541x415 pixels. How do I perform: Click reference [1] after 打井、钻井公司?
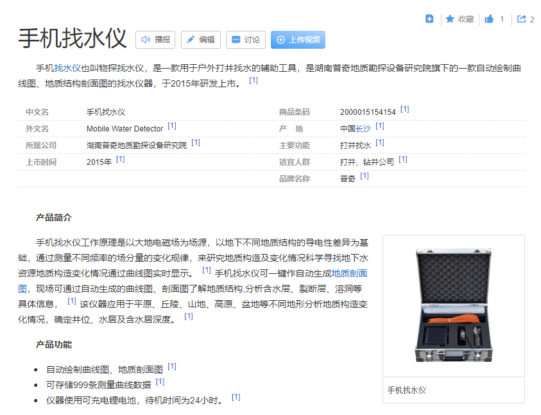click(x=403, y=159)
